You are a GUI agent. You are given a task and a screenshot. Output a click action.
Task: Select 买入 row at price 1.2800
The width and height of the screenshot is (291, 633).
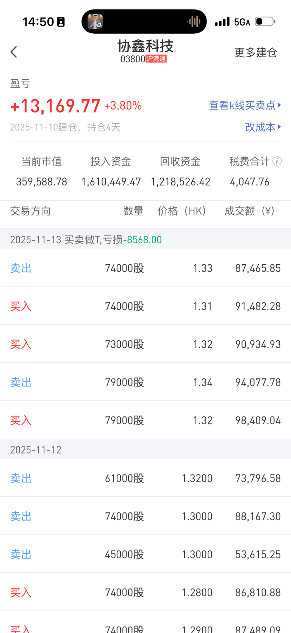[145, 592]
